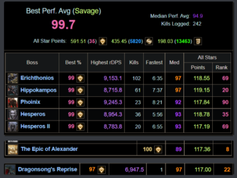Click Dragonsong's Reprise rDPS 6,947.5
The height and width of the screenshot is (178, 237).
click(x=134, y=170)
